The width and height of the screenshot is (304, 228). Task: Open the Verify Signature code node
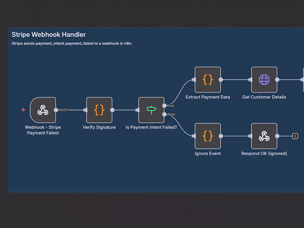coord(99,110)
